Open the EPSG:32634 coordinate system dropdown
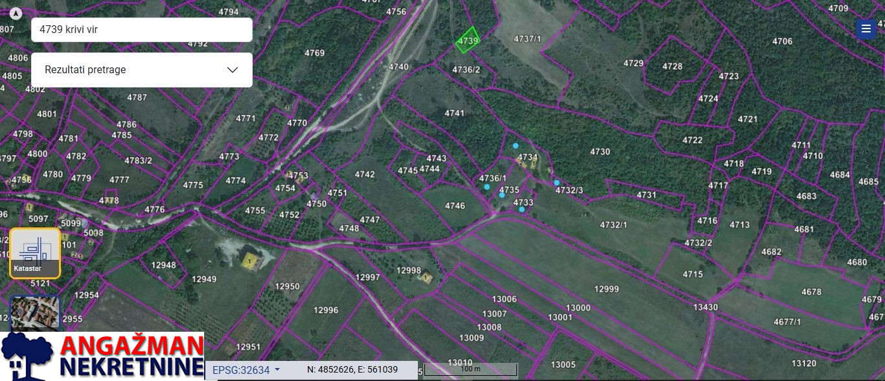 pos(246,370)
